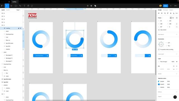Click the FBFBFB color swatch

pyautogui.click(x=159, y=87)
